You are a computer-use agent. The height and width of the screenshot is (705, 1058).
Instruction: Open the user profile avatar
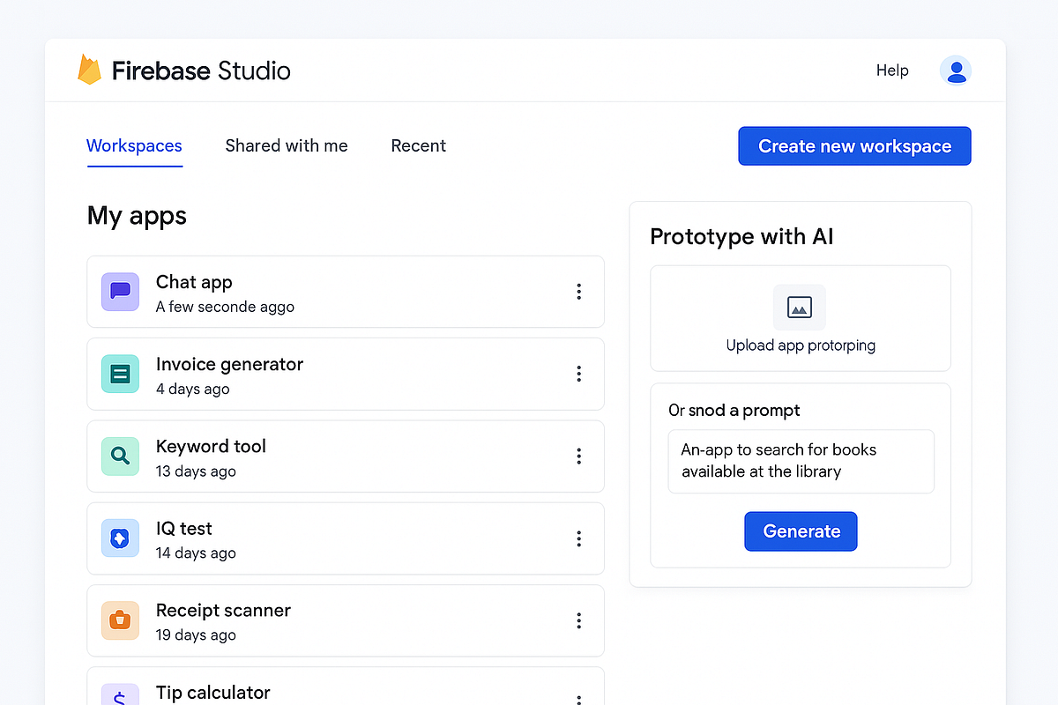tap(956, 70)
